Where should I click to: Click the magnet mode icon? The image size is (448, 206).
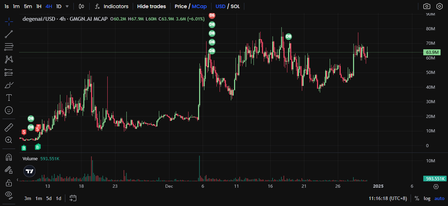click(9, 157)
